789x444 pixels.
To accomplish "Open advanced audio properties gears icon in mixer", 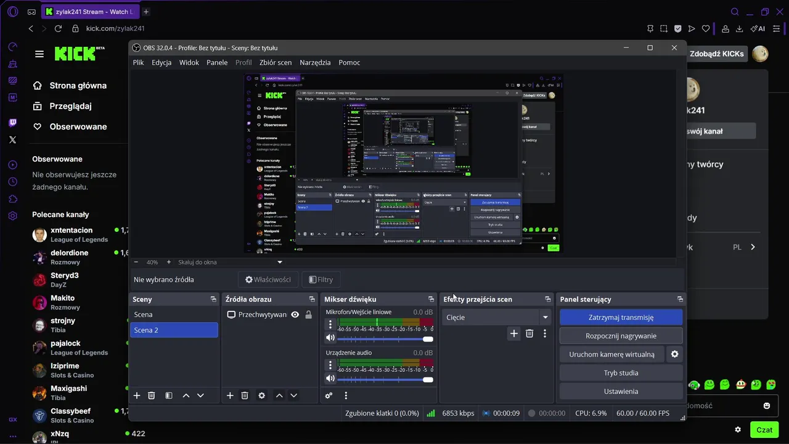I will click(329, 396).
